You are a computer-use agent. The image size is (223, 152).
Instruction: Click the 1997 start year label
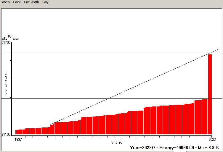click(18, 139)
